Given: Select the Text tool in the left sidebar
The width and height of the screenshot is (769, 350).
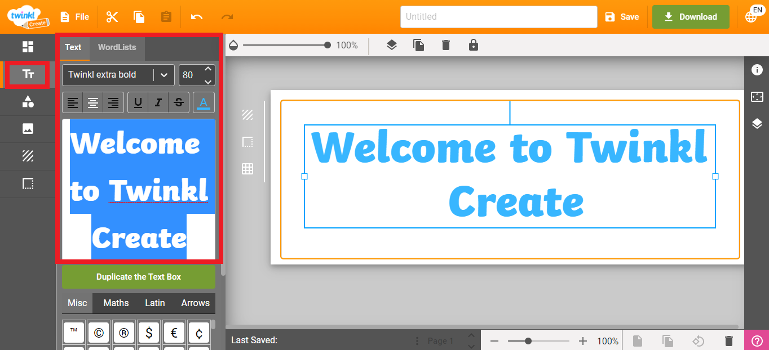Looking at the screenshot, I should pos(27,74).
